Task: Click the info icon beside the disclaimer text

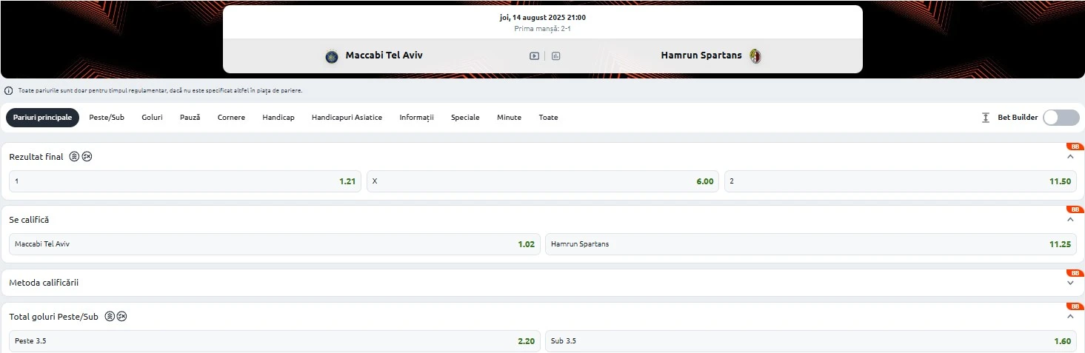Action: pyautogui.click(x=8, y=90)
